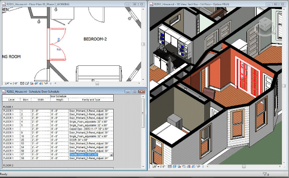Select the type cell for door mark 58

click(91, 158)
